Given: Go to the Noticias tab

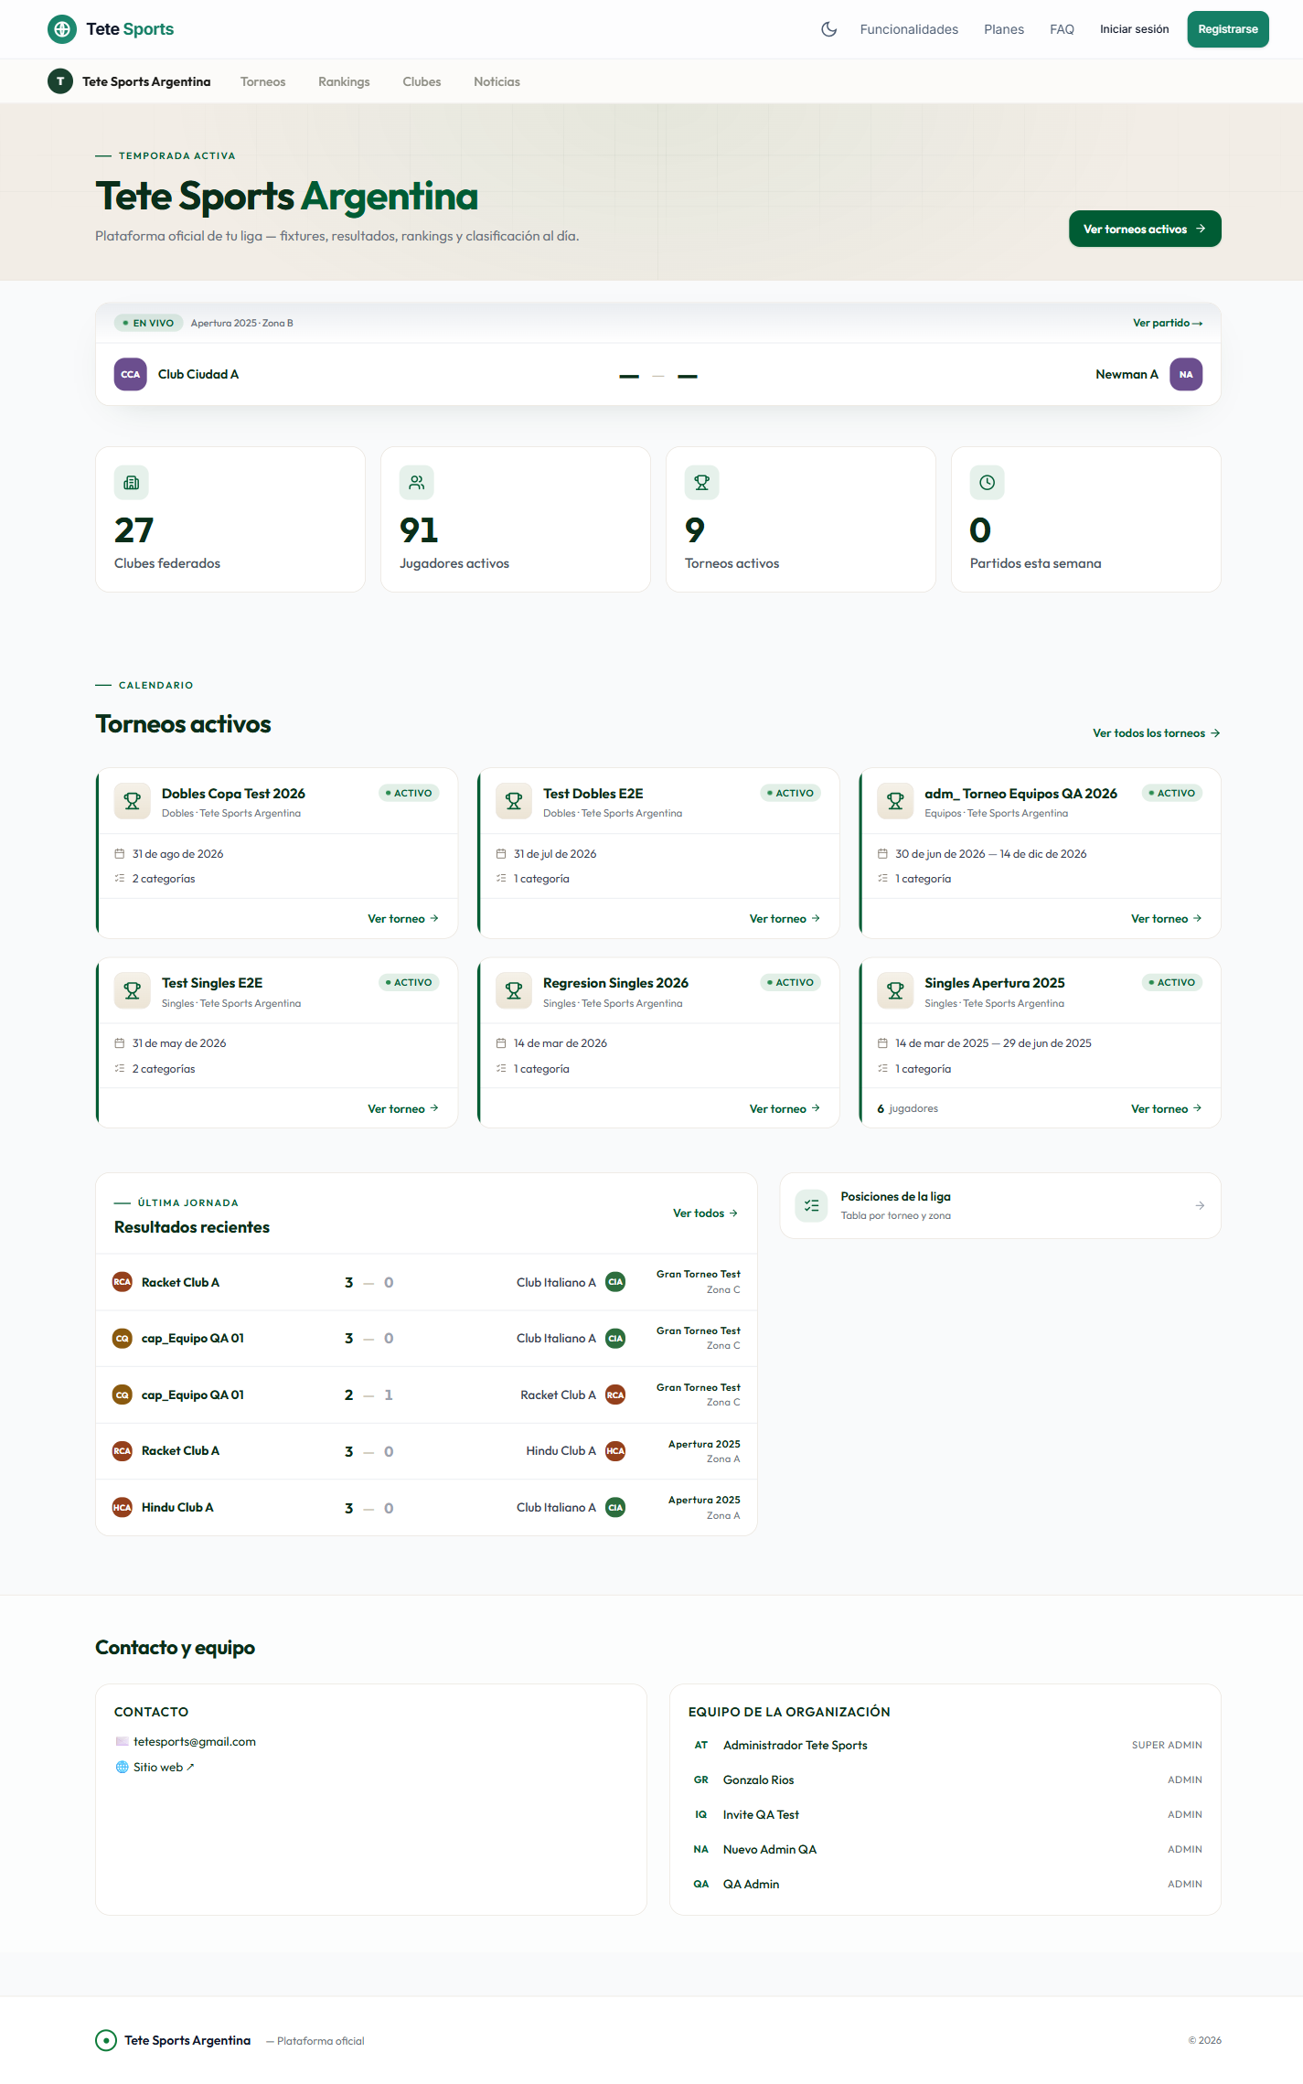Looking at the screenshot, I should tap(497, 81).
